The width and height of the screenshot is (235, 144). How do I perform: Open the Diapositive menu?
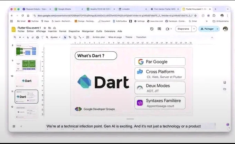click(x=74, y=31)
